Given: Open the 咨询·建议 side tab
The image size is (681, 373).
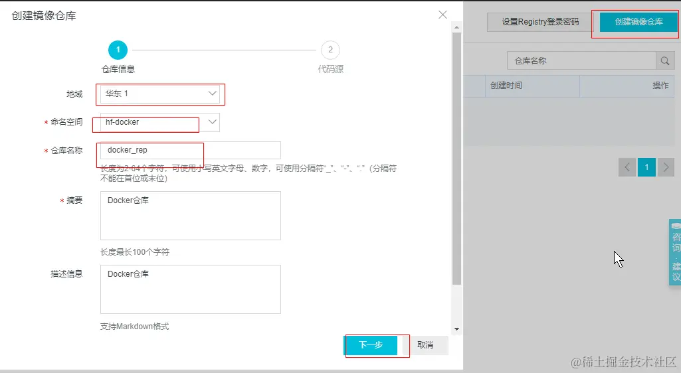Looking at the screenshot, I should (676, 252).
